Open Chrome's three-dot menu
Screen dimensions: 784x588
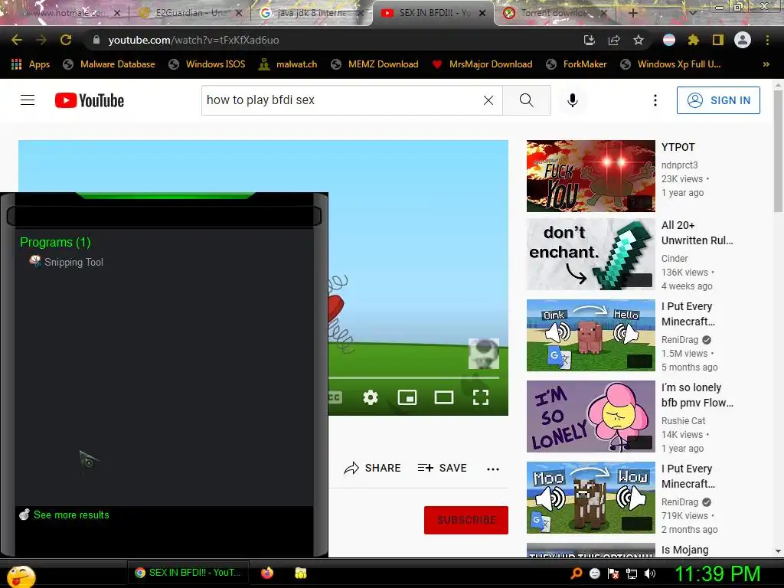point(767,40)
